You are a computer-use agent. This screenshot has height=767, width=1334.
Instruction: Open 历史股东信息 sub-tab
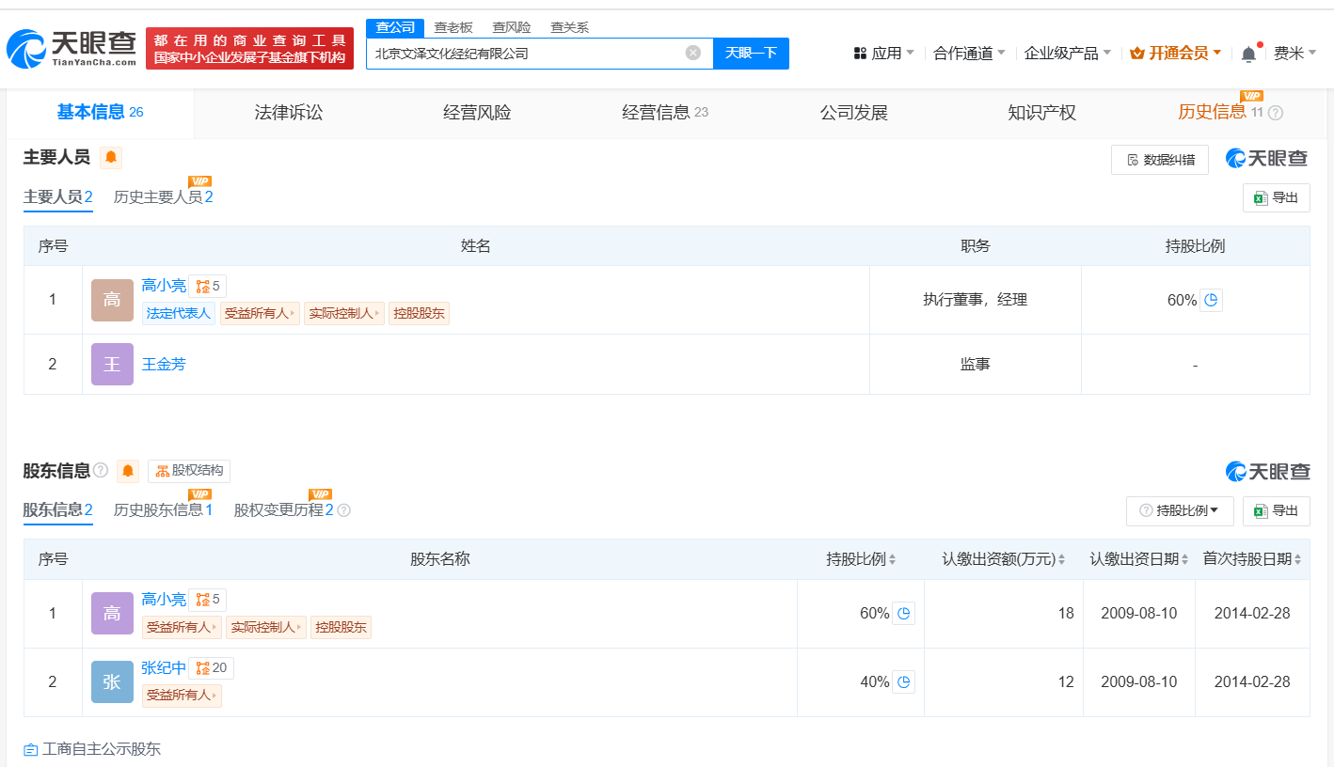pos(163,510)
